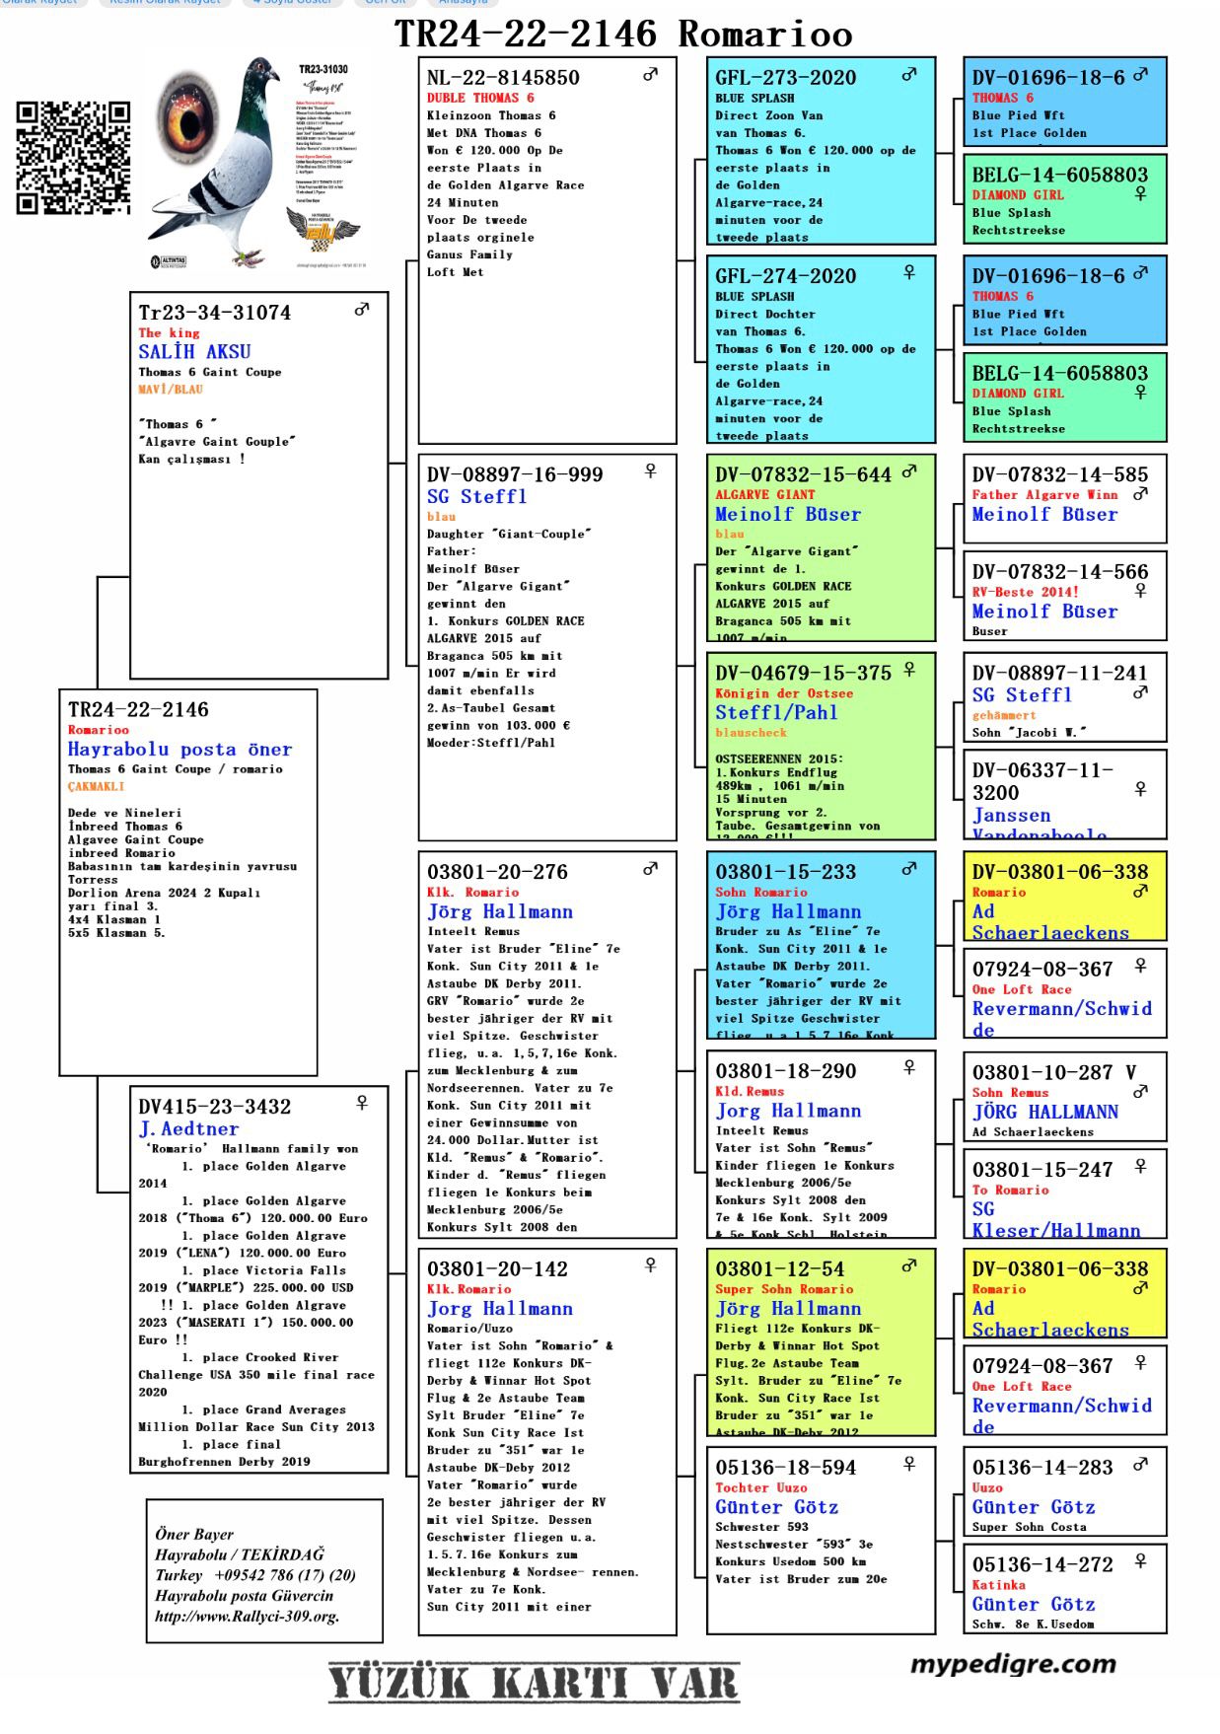Click owner name Hayrabolu posta öner

coord(179,750)
